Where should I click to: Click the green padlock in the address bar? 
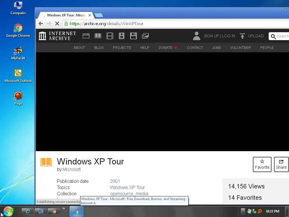[x=66, y=24]
